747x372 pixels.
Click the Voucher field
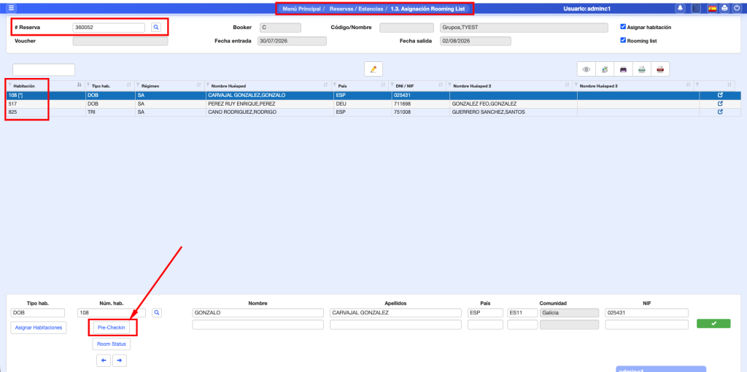coord(120,41)
